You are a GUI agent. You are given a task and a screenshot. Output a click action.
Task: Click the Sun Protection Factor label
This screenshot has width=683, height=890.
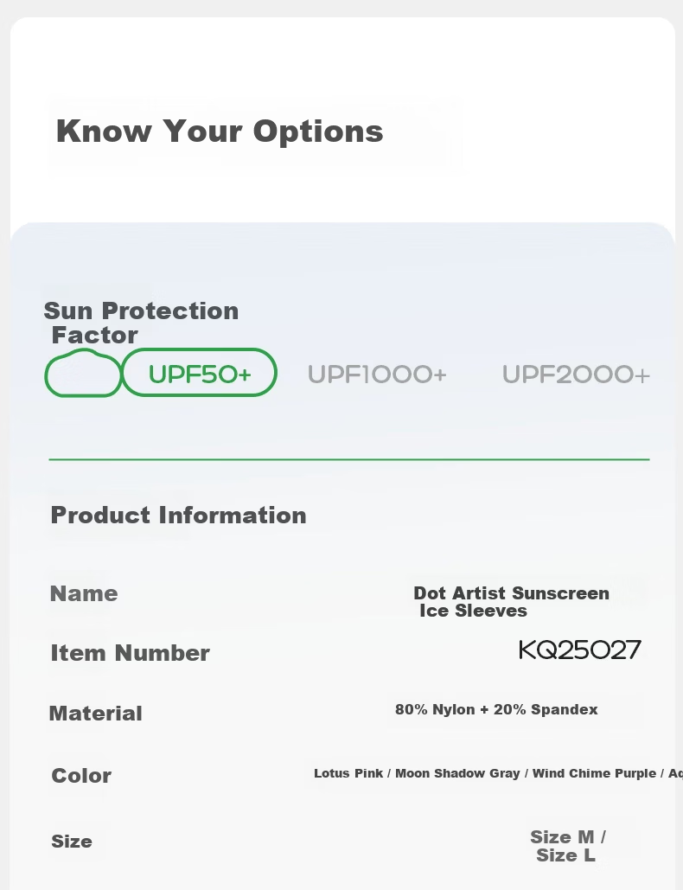[x=141, y=323]
